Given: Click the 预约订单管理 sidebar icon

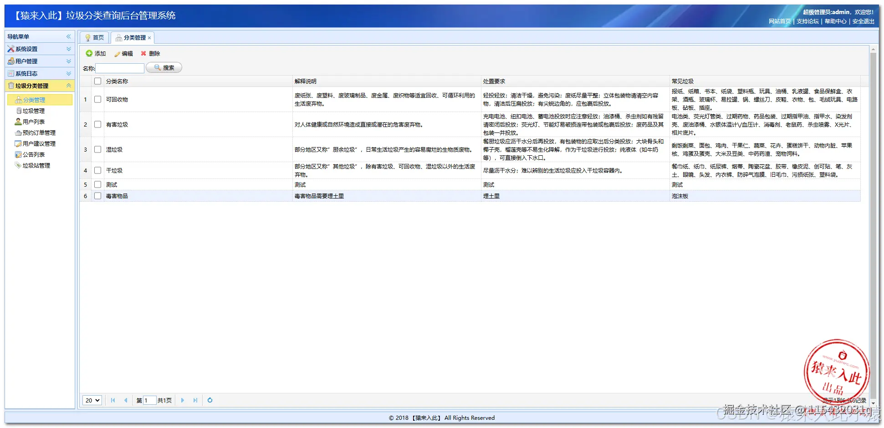Looking at the screenshot, I should tap(19, 132).
